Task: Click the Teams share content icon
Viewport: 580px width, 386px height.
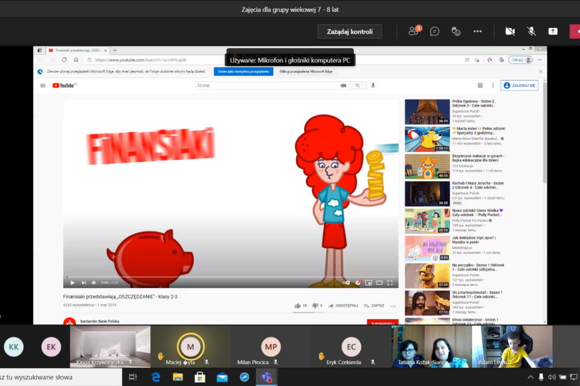Action: (553, 31)
